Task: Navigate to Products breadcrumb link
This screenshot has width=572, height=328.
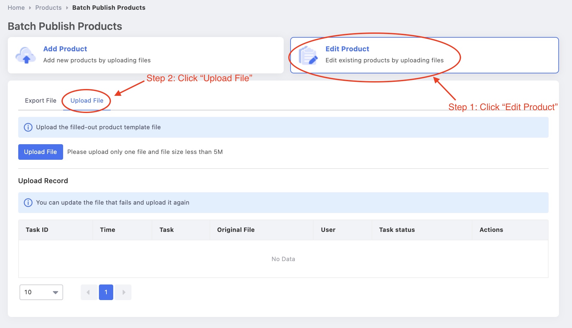Action: 48,8
